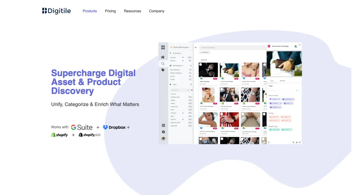Viewport: 353px width, 195px height.
Task: Click the Shopify Plus logo
Action: [x=90, y=135]
